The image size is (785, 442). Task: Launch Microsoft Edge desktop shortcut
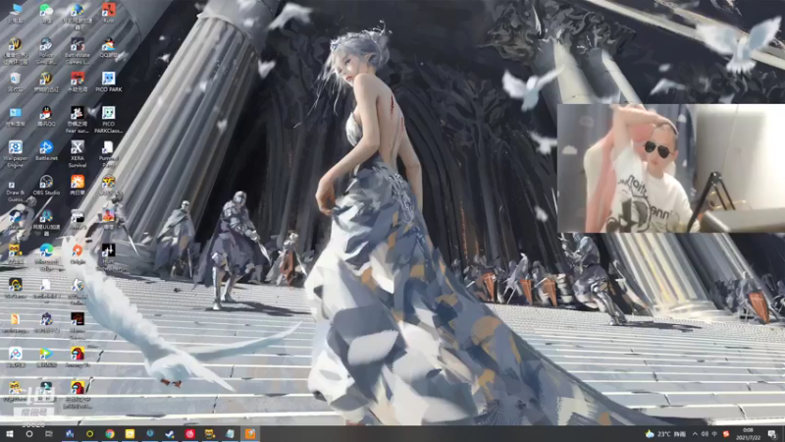tap(46, 257)
